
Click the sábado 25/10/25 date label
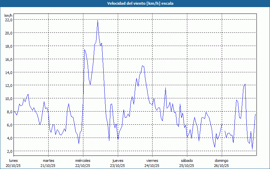[x=187, y=163]
